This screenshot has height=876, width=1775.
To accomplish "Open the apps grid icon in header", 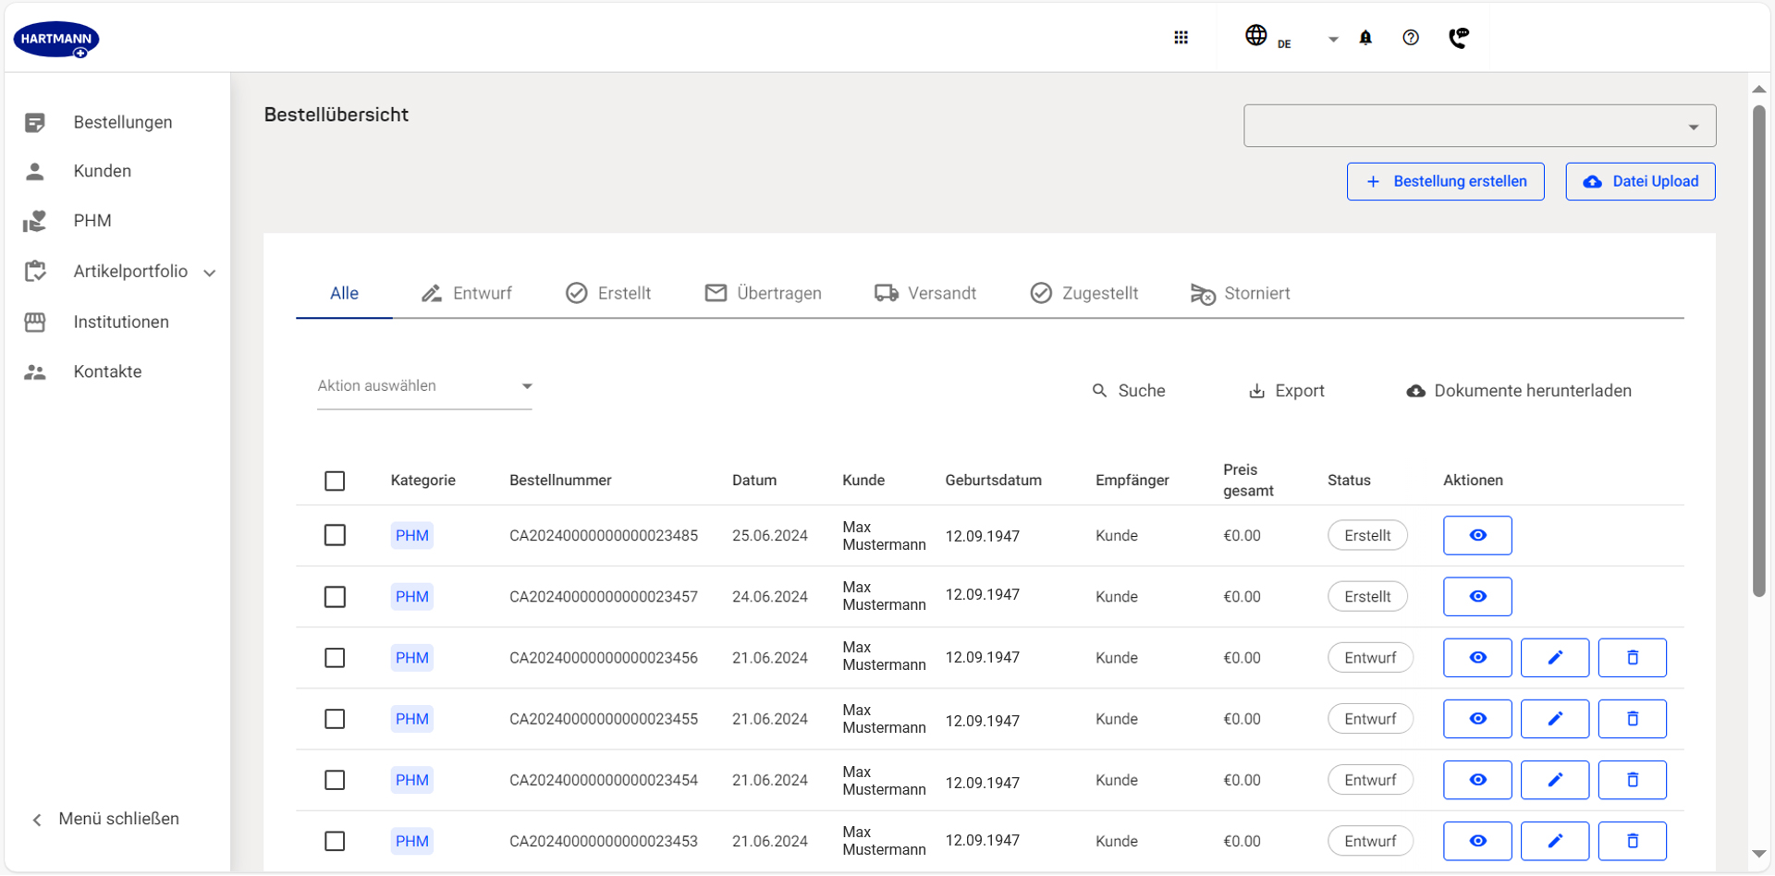I will point(1181,38).
